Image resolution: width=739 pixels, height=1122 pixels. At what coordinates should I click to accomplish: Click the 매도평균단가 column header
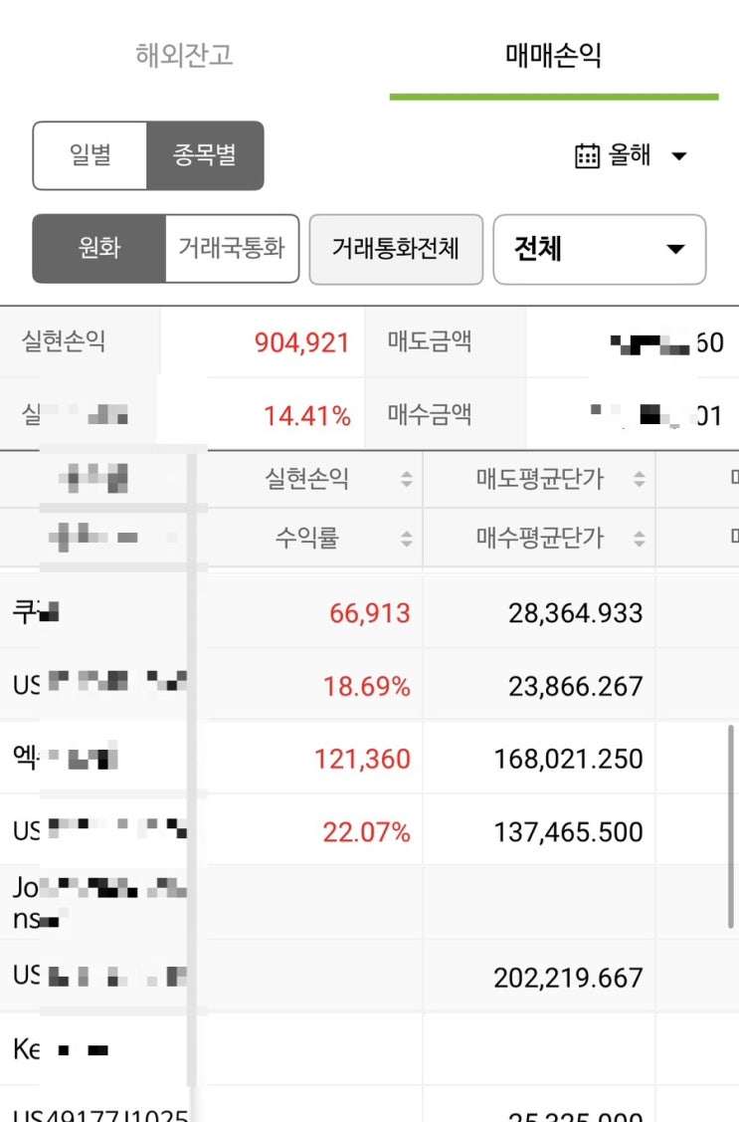pos(539,480)
